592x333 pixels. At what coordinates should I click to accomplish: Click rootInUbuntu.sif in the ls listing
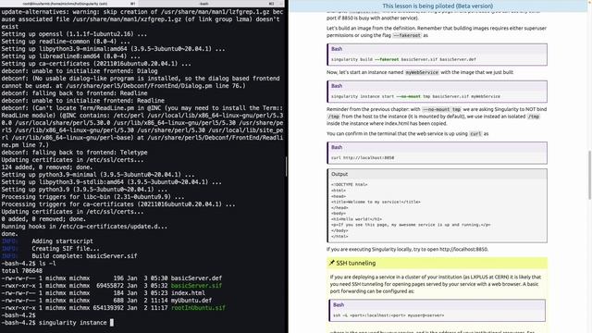(x=198, y=308)
